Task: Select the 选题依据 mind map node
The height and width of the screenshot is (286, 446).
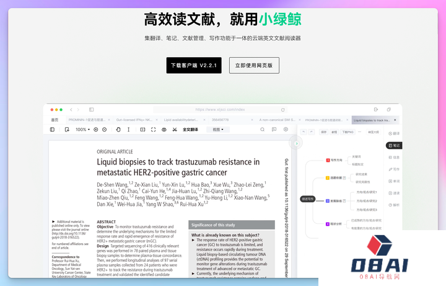Action: tap(334, 178)
